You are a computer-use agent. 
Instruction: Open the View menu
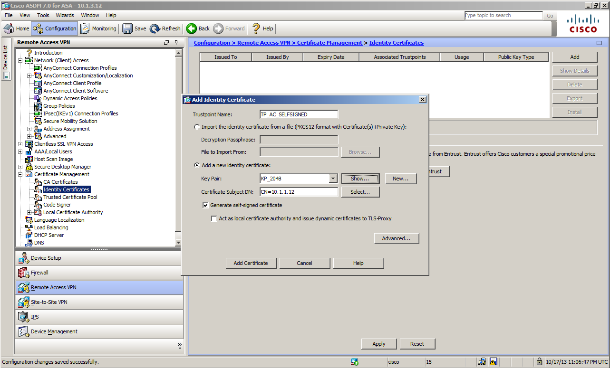[25, 15]
